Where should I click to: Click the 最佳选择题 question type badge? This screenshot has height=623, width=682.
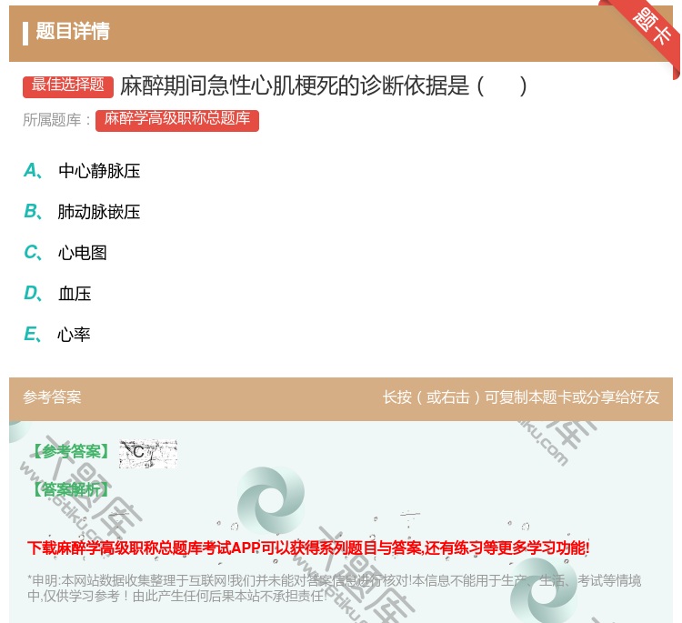[68, 86]
